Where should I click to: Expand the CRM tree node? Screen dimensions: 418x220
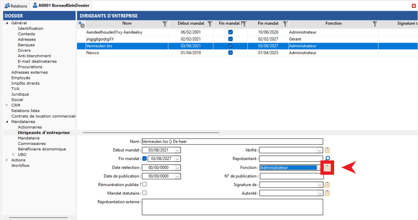tap(7, 105)
